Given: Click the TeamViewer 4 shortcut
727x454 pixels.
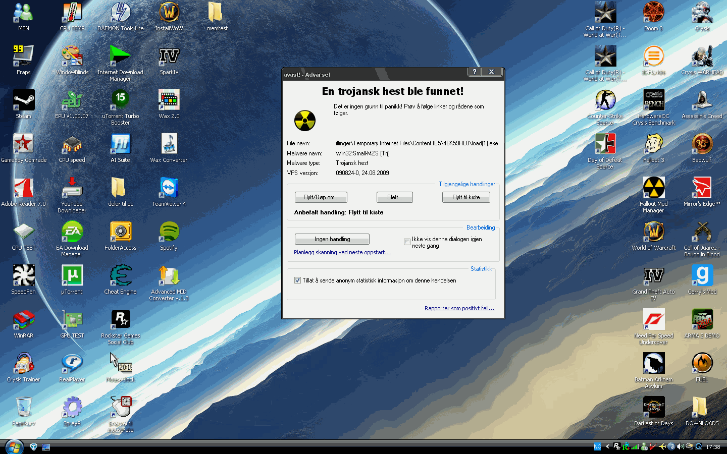Looking at the screenshot, I should pyautogui.click(x=169, y=192).
